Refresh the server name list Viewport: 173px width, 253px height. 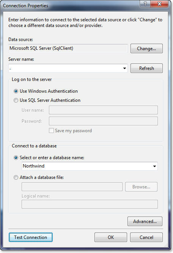146,68
